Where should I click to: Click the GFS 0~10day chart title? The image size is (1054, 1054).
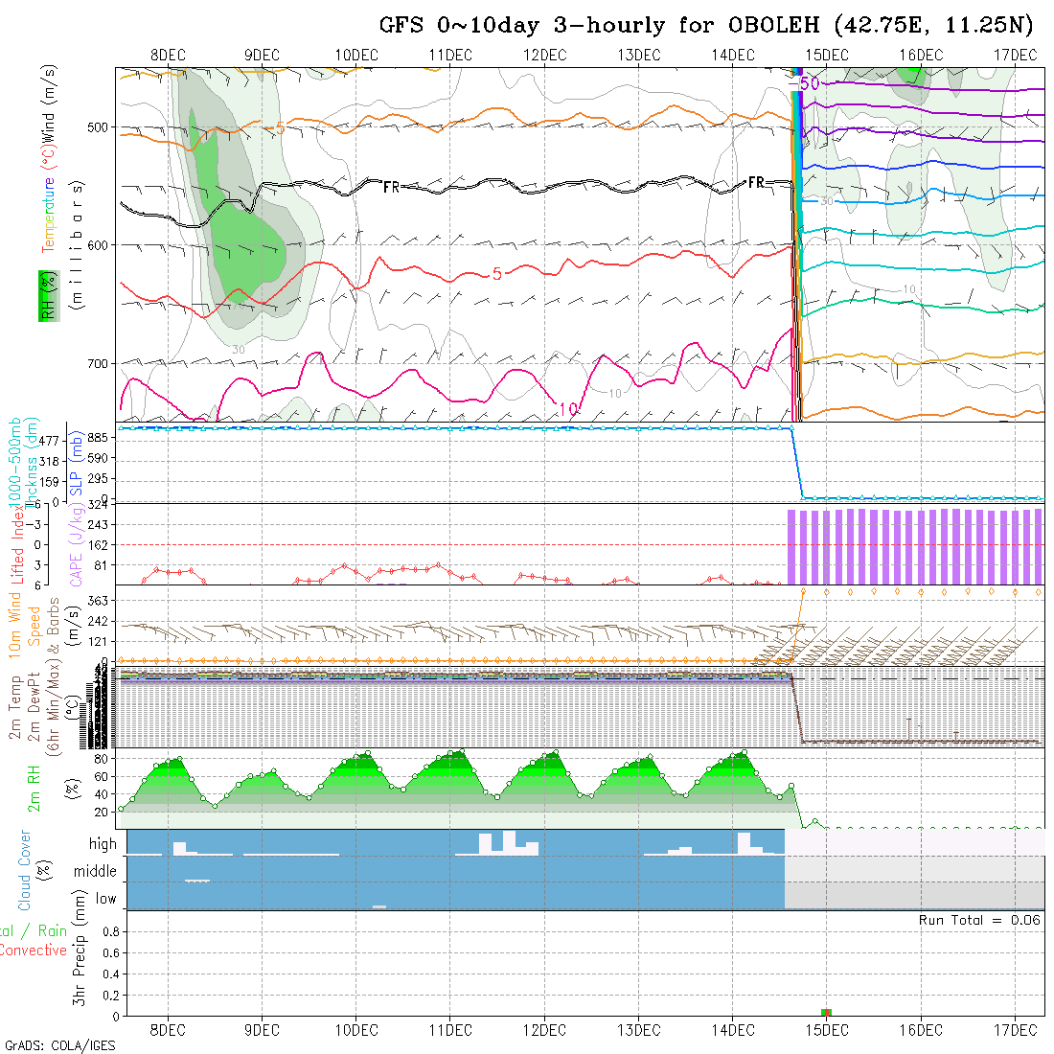point(706,25)
